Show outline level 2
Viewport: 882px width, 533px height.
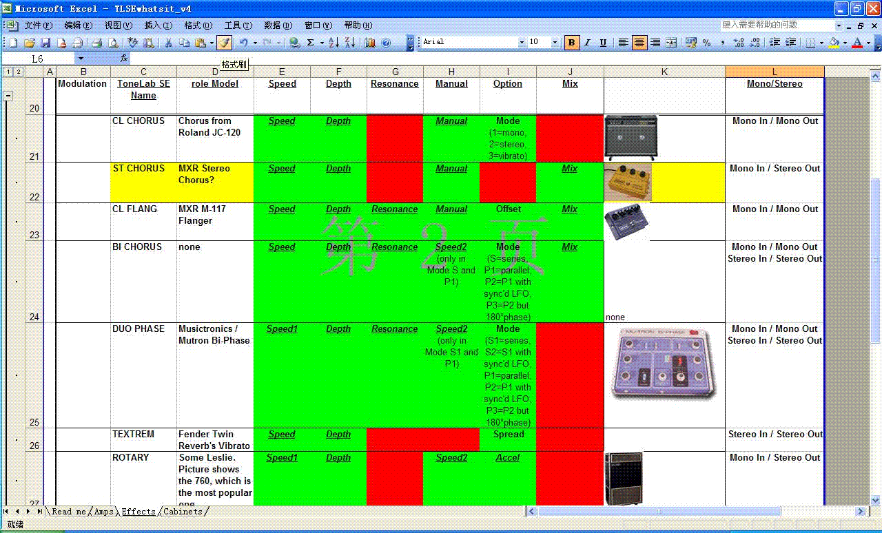coord(19,72)
